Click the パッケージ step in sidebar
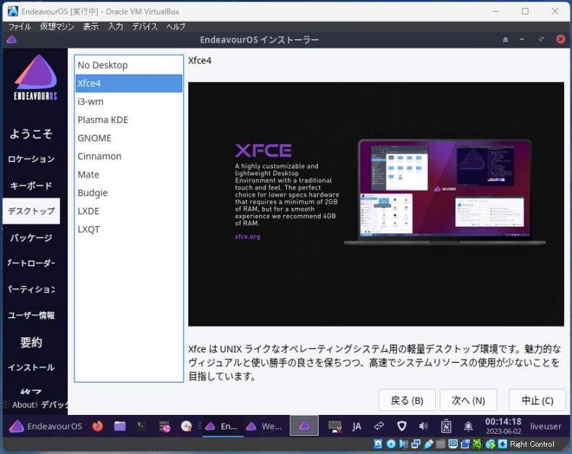This screenshot has width=572, height=454. tap(31, 237)
